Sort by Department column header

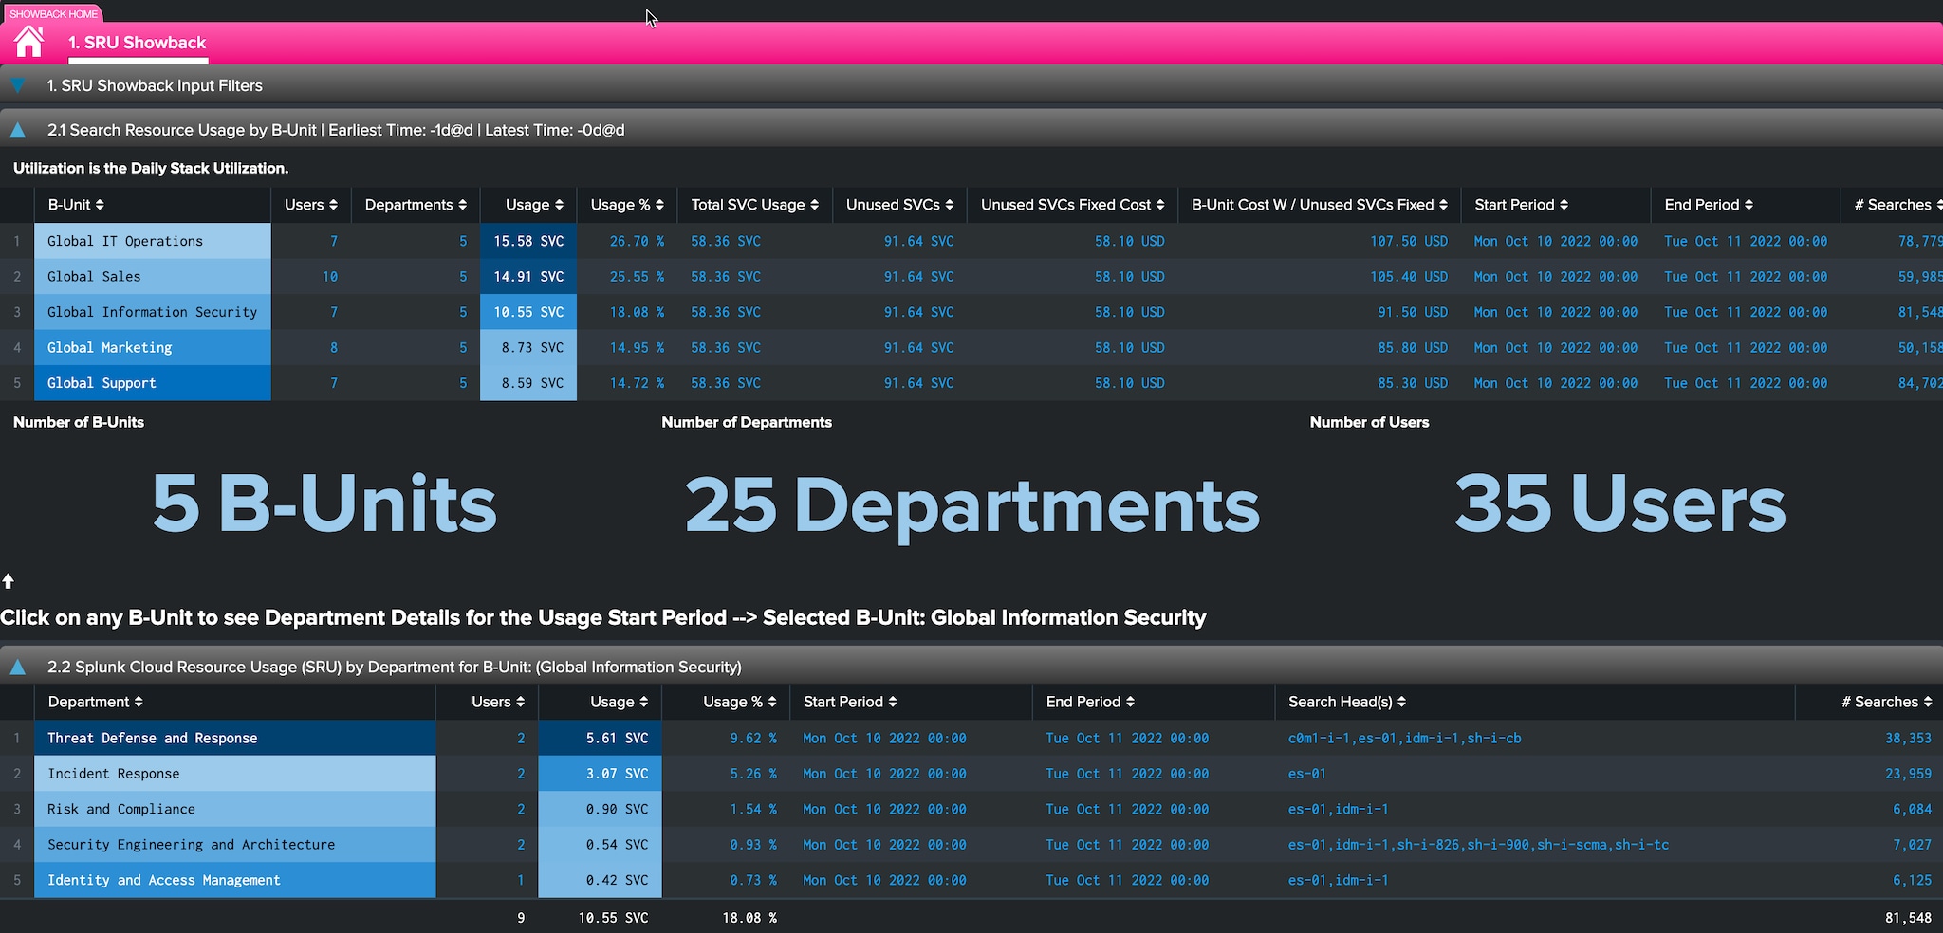95,702
